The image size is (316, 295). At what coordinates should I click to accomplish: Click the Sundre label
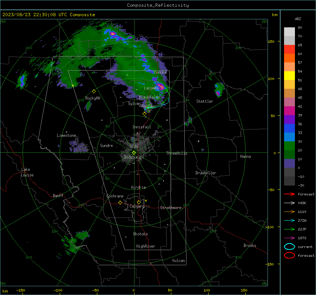(x=106, y=145)
